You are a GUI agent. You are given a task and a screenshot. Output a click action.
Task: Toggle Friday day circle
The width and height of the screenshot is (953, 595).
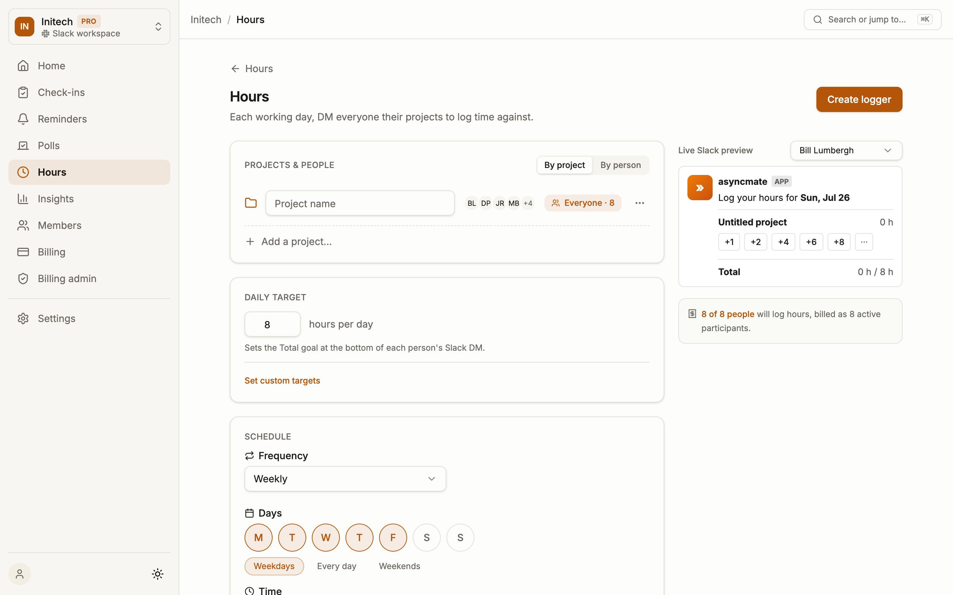393,538
